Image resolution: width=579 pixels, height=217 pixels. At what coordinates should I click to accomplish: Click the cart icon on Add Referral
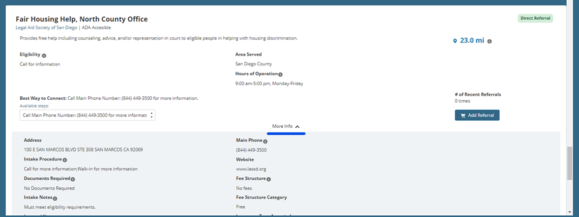point(463,116)
